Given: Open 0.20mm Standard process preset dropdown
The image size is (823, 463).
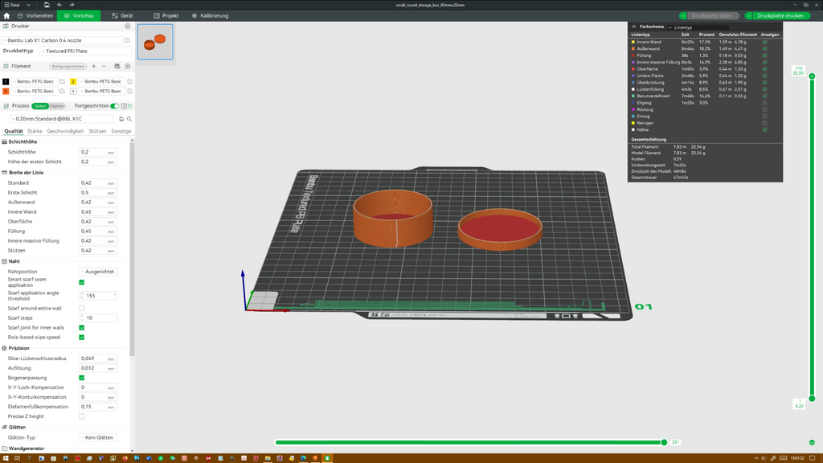Looking at the screenshot, I should click(62, 119).
